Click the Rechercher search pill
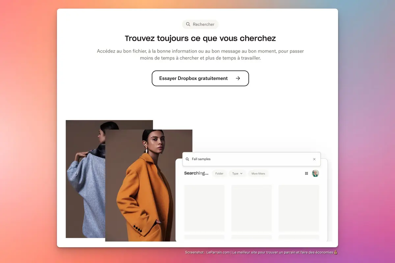 tap(200, 24)
